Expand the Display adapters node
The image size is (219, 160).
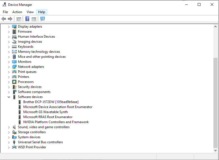(x=9, y=27)
